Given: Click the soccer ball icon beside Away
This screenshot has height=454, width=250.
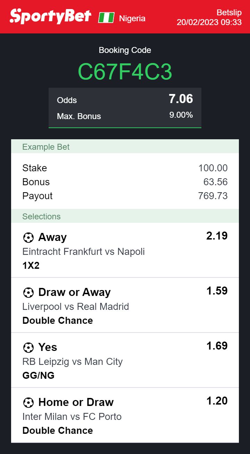Looking at the screenshot, I should point(28,237).
